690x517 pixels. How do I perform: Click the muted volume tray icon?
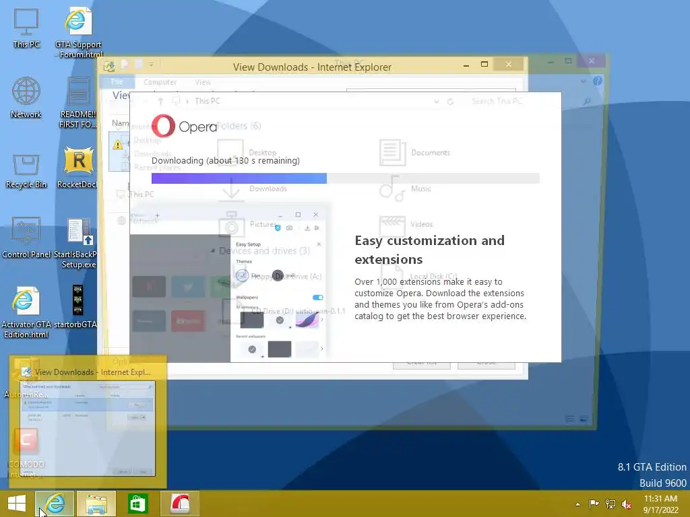coord(627,504)
